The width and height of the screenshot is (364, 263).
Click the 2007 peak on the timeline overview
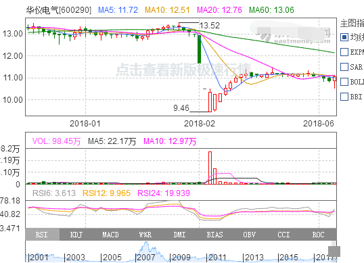(x=146, y=243)
